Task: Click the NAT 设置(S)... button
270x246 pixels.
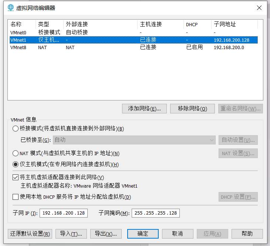Action: click(238, 153)
